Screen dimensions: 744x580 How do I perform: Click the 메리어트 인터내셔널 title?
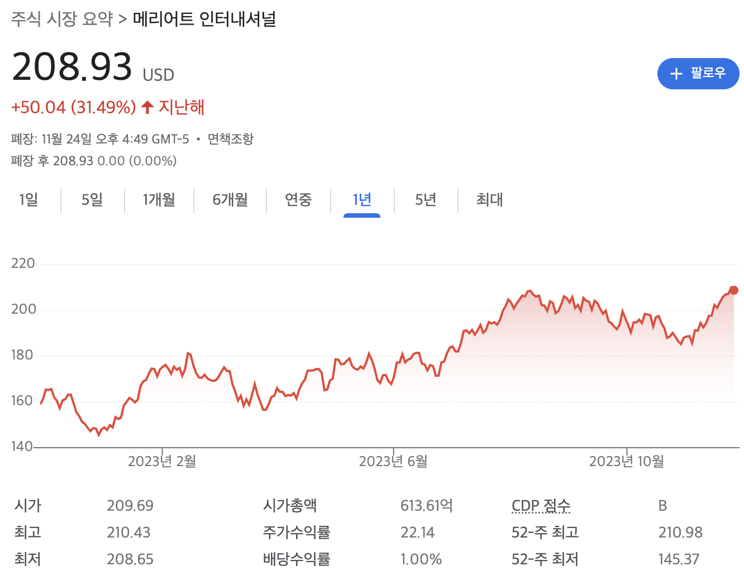(204, 20)
